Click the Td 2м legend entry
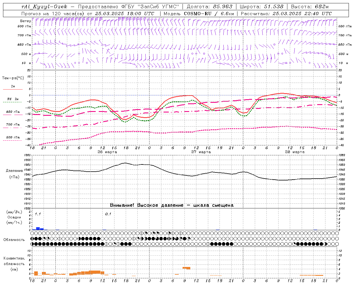This screenshot has width=353, height=283. [13, 99]
